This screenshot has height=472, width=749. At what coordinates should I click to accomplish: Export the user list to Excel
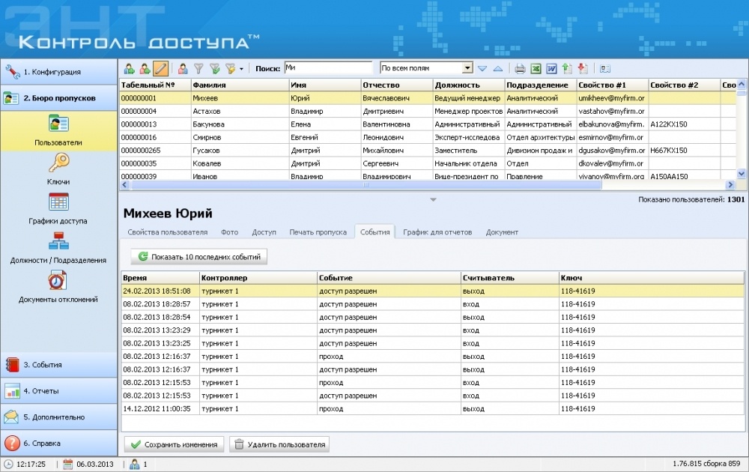coord(536,69)
